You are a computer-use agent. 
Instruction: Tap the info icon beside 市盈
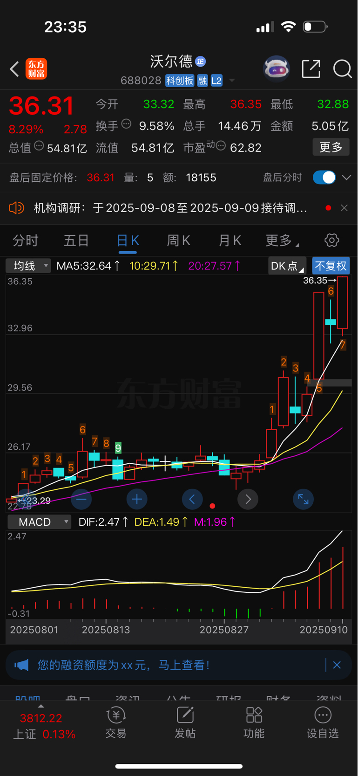(x=221, y=146)
